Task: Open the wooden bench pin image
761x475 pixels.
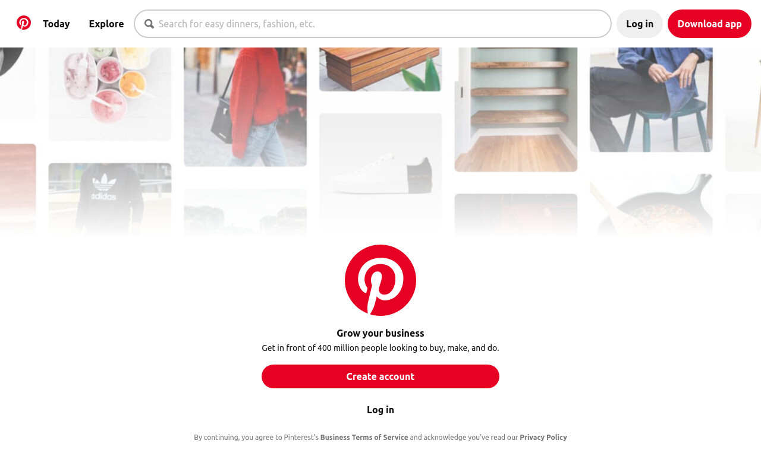Action: point(380,69)
